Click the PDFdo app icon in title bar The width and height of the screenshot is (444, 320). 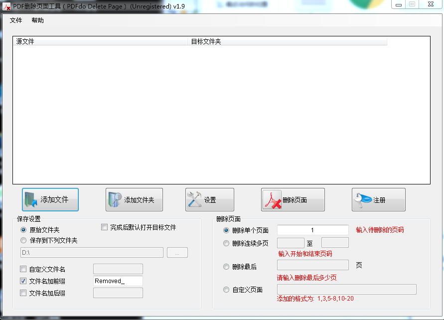6,6
